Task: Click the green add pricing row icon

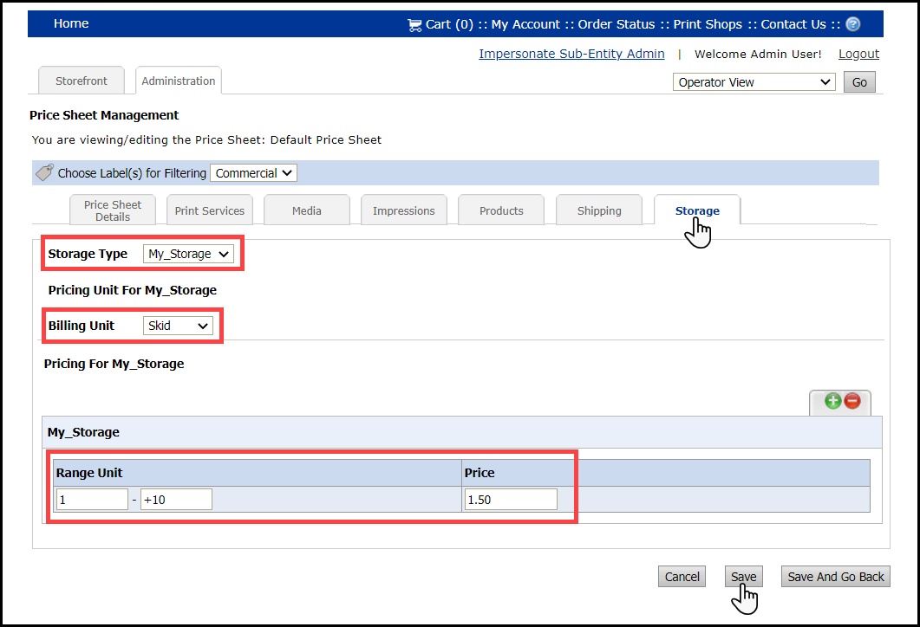Action: point(832,401)
